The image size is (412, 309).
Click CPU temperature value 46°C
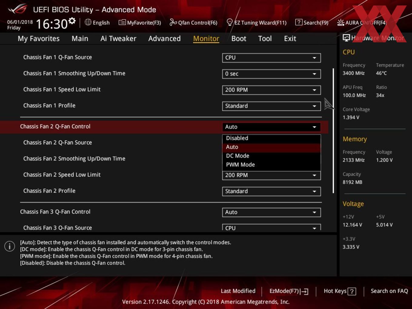(x=381, y=73)
